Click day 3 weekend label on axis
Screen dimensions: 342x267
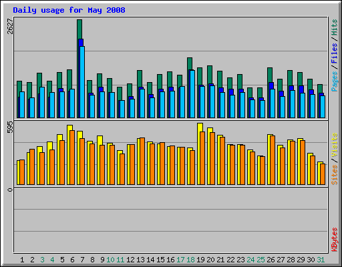(42, 260)
